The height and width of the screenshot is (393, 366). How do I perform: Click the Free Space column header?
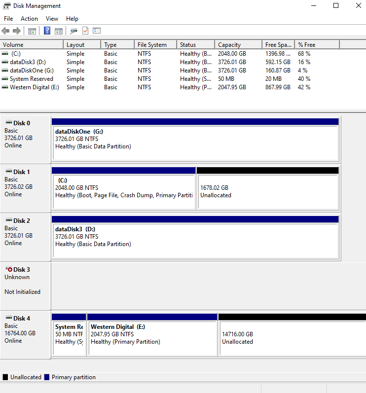pos(279,44)
